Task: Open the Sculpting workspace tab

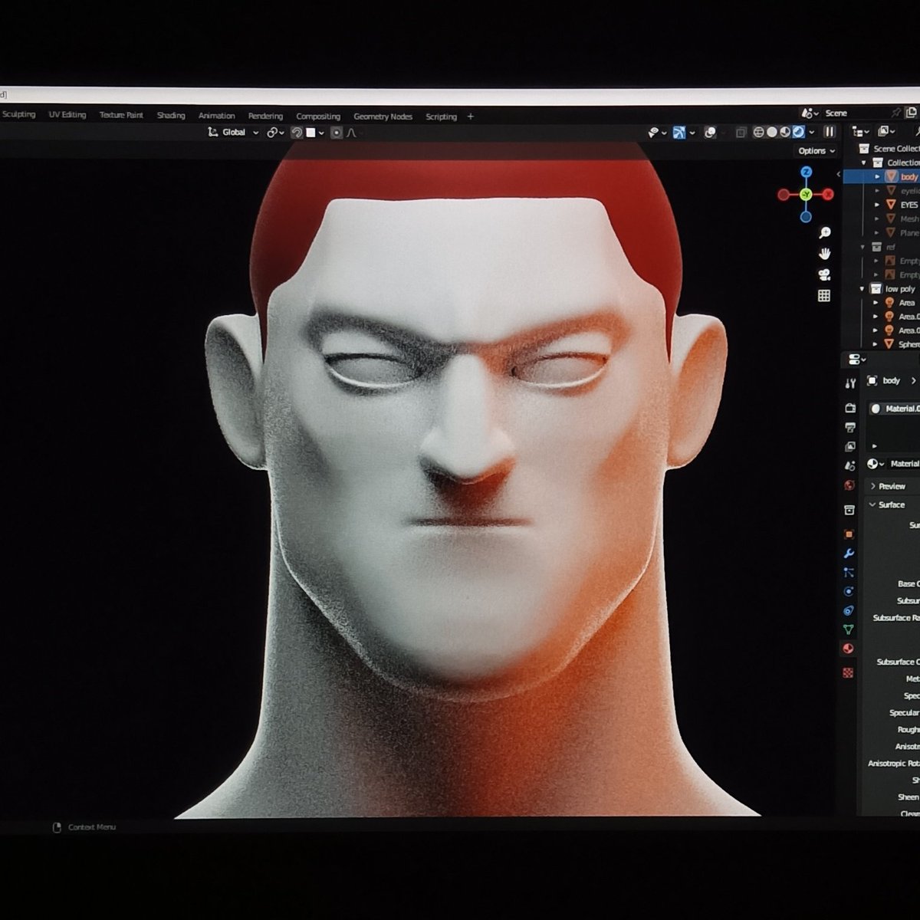Action: tap(18, 115)
